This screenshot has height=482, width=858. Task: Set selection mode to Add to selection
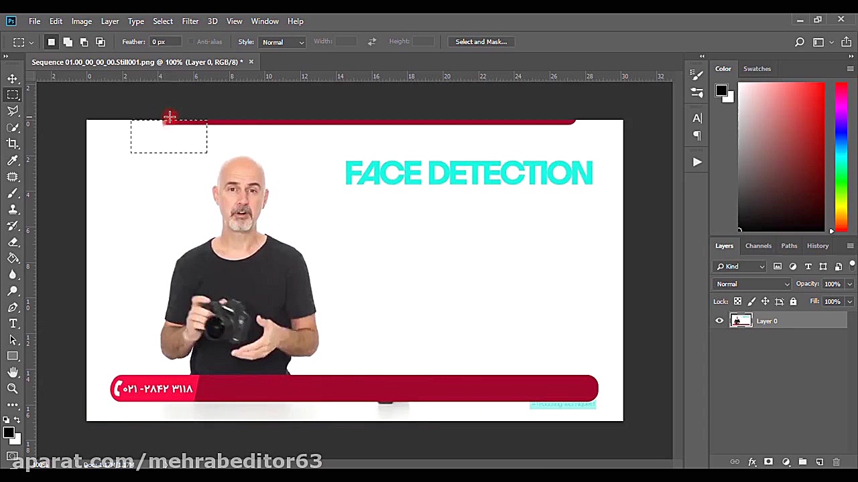coord(68,42)
